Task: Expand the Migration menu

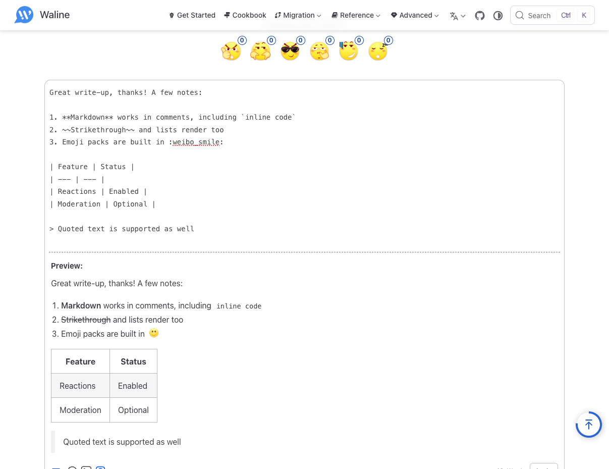Action: coord(298,15)
